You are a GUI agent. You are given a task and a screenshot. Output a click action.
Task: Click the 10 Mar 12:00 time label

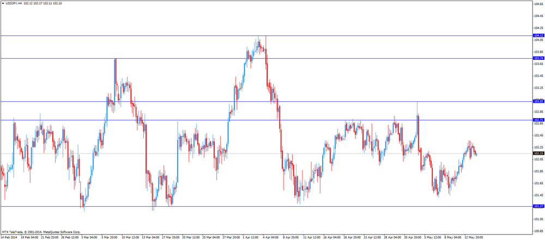pyautogui.click(x=130, y=238)
